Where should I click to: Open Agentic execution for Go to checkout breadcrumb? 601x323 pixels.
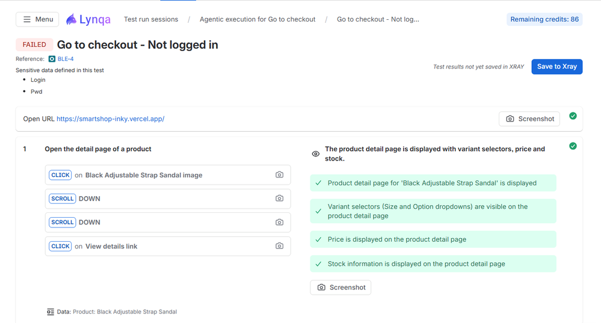pyautogui.click(x=257, y=19)
